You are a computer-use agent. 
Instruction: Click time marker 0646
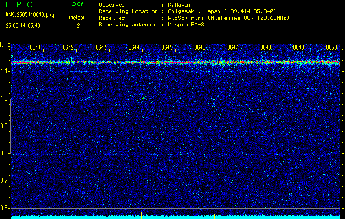coord(200,48)
